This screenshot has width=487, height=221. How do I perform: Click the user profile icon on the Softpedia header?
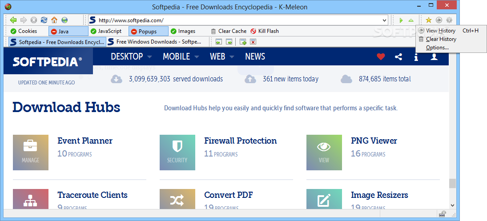point(434,56)
